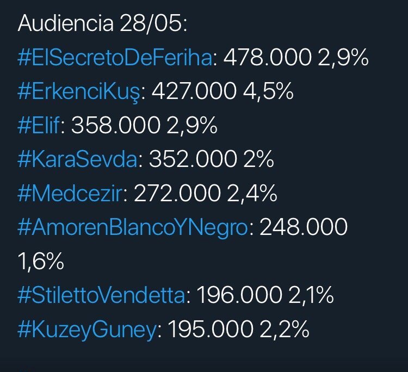Image resolution: width=408 pixels, height=372 pixels.
Task: Tap the #ErkenciKuş hashtag link
Action: 80,92
